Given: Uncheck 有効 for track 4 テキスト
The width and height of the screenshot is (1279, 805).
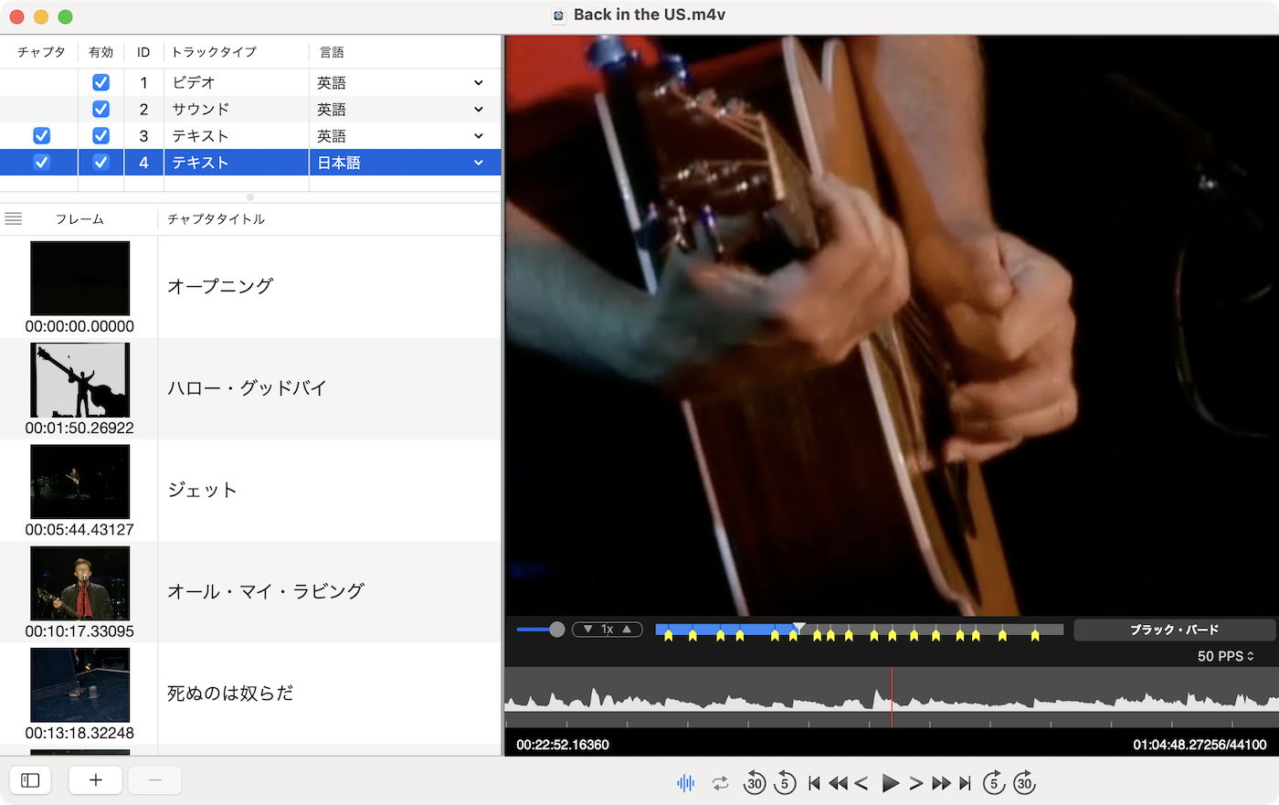Looking at the screenshot, I should 100,162.
